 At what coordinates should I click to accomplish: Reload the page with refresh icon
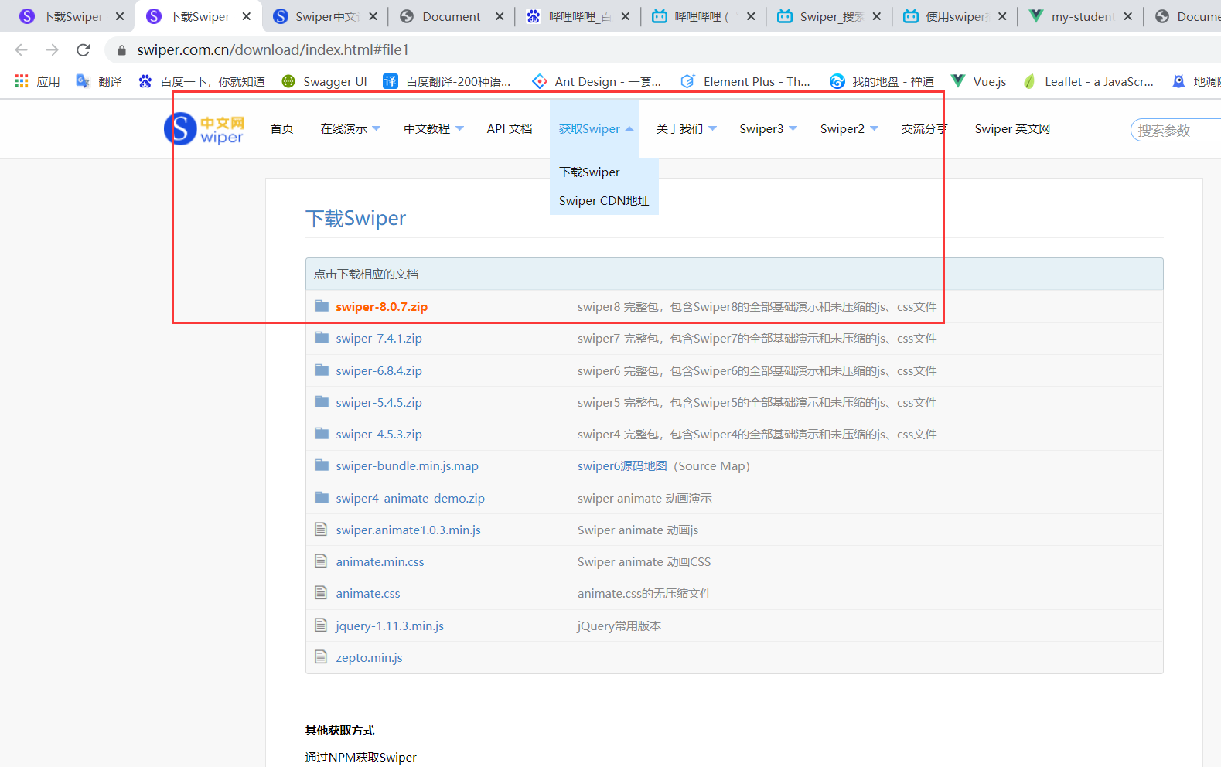[84, 49]
